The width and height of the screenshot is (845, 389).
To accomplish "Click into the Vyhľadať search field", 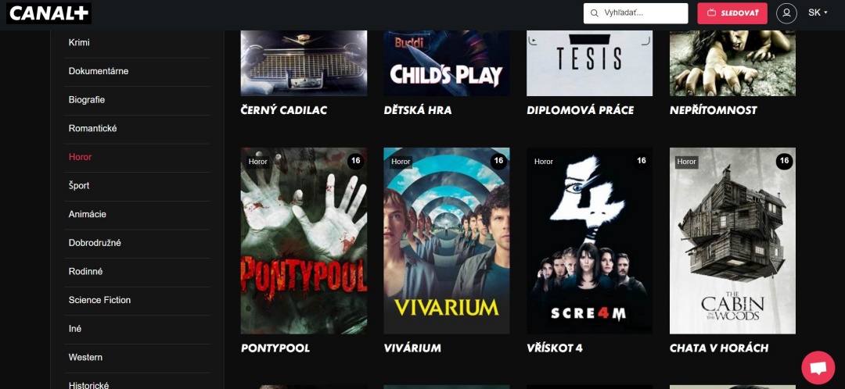I will (636, 13).
